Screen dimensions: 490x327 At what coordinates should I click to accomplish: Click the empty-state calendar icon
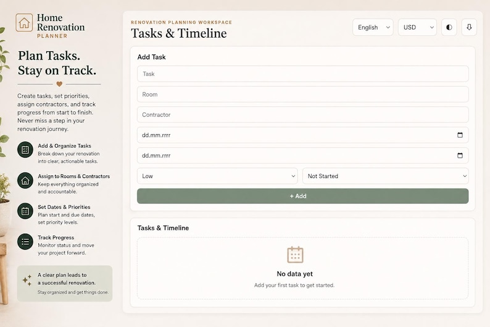(x=295, y=255)
